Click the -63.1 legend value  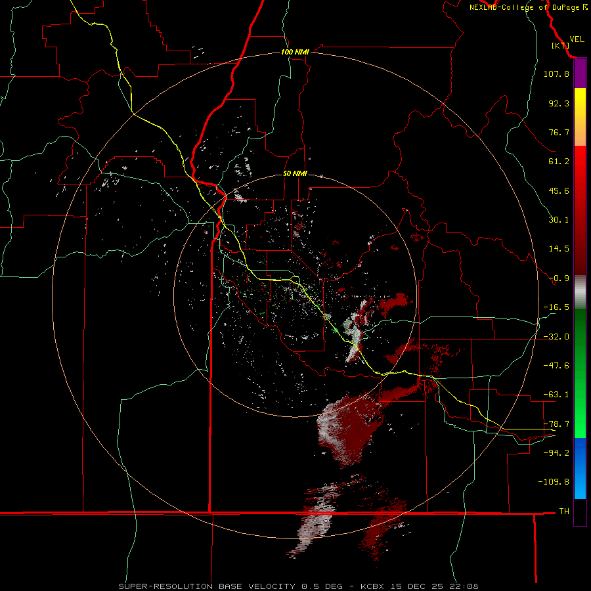[556, 395]
